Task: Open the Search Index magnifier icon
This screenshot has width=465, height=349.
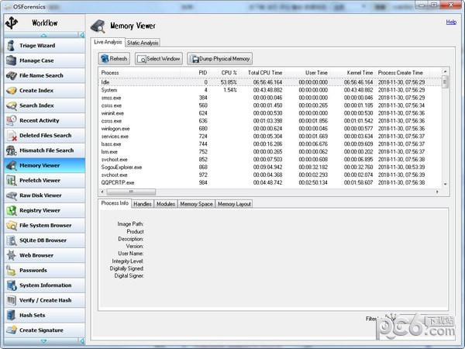Action: click(12, 105)
